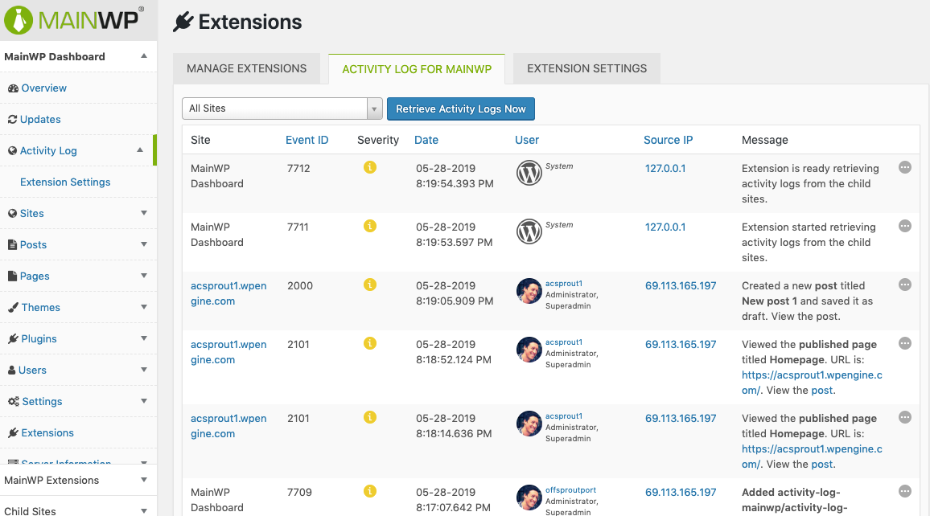Open more-details icon for event 7709
930x516 pixels.
[x=904, y=491]
